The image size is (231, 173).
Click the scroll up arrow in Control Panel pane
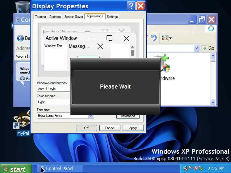[213, 56]
